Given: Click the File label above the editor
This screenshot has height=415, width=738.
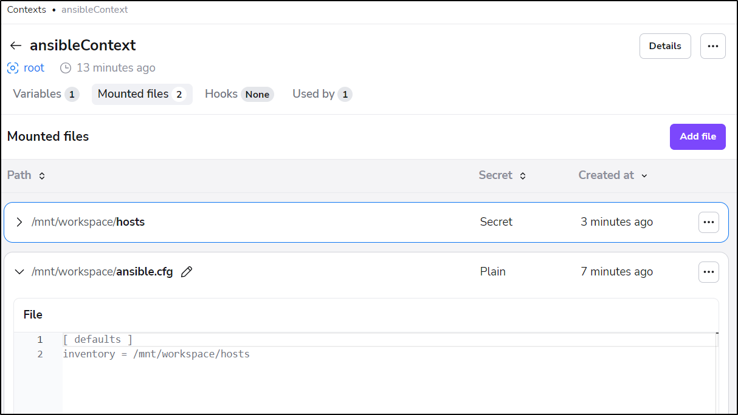Looking at the screenshot, I should click(33, 315).
